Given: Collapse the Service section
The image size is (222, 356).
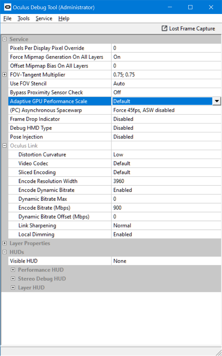Looking at the screenshot, I should point(4,39).
